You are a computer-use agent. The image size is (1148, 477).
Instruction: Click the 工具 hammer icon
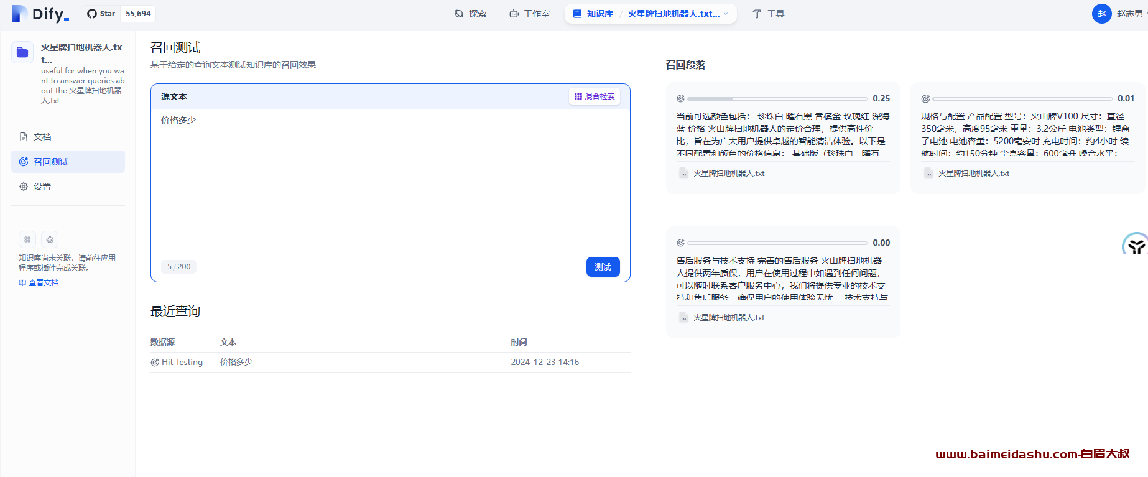[757, 14]
